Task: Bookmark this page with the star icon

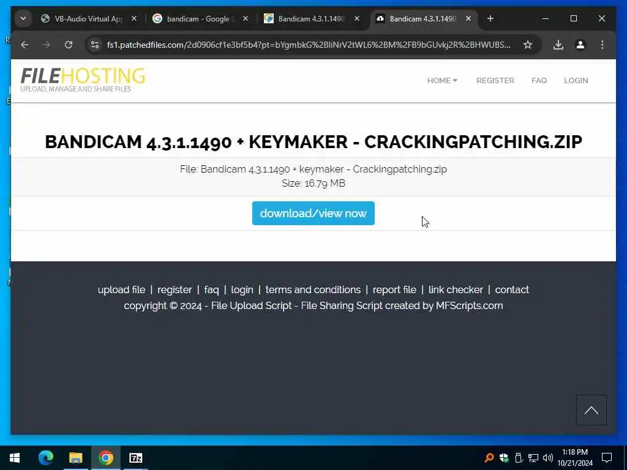Action: [528, 45]
